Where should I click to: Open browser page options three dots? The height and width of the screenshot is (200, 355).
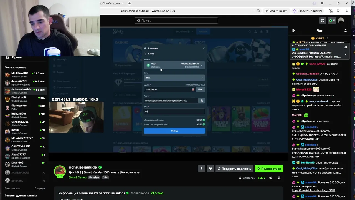[253, 11]
